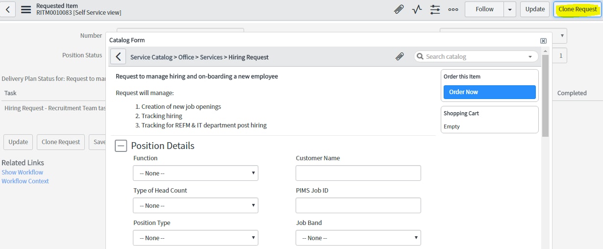The image size is (603, 249).
Task: Click the back arrow in Catalog Form
Action: tap(118, 57)
